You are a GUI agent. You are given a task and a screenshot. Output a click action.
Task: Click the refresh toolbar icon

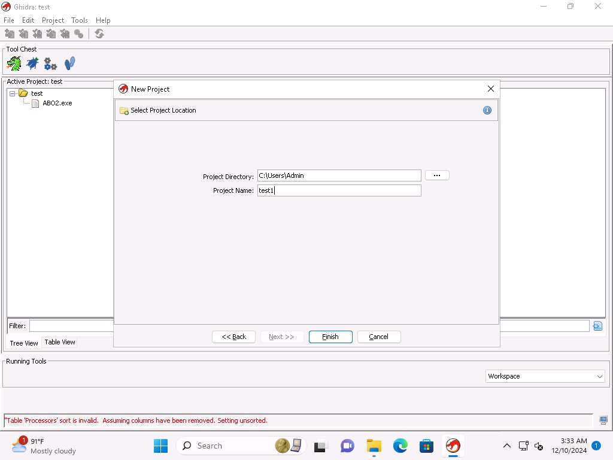[x=99, y=34]
